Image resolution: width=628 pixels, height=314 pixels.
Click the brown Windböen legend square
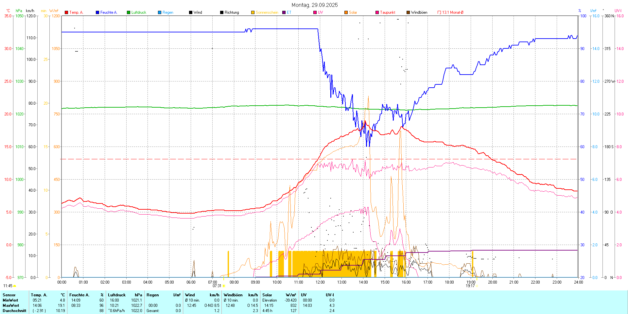[408, 12]
